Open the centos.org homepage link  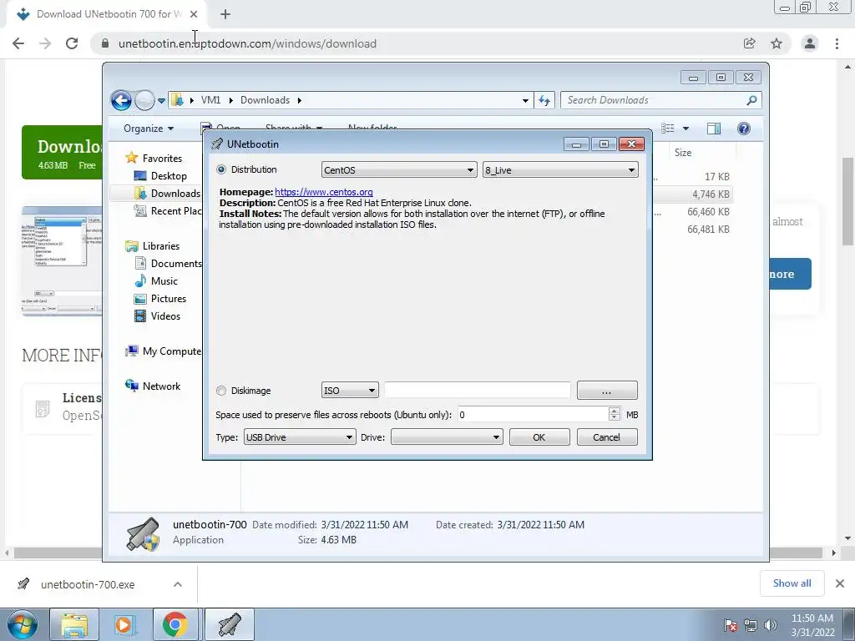pyautogui.click(x=324, y=192)
